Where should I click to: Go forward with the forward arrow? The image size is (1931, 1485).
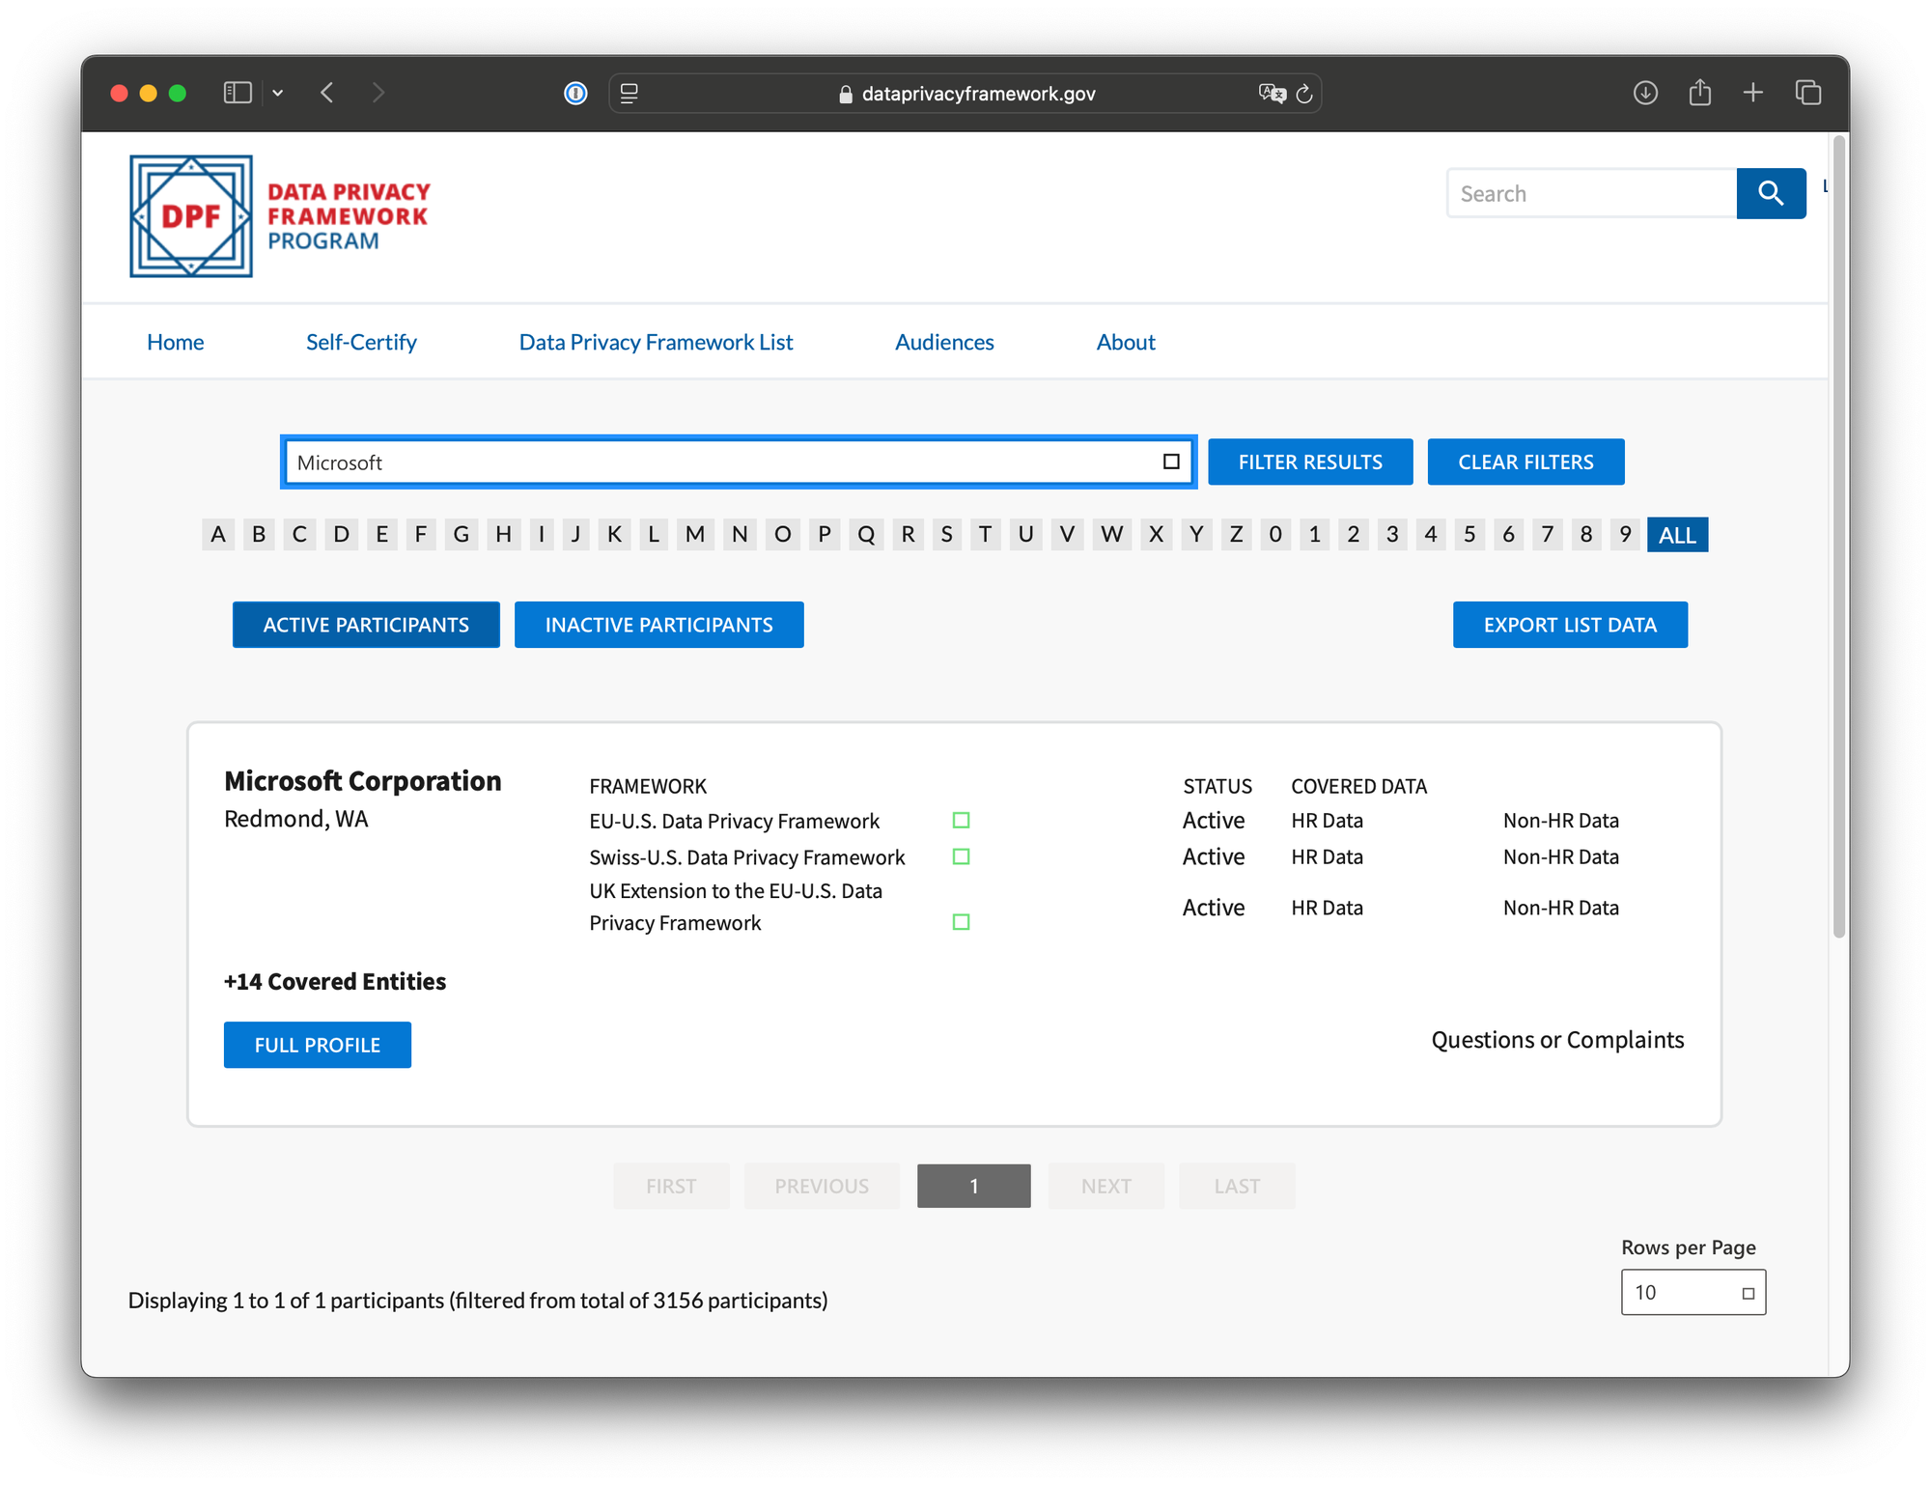pos(378,93)
